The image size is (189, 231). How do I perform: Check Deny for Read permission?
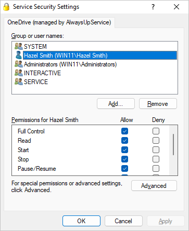pos(156,141)
